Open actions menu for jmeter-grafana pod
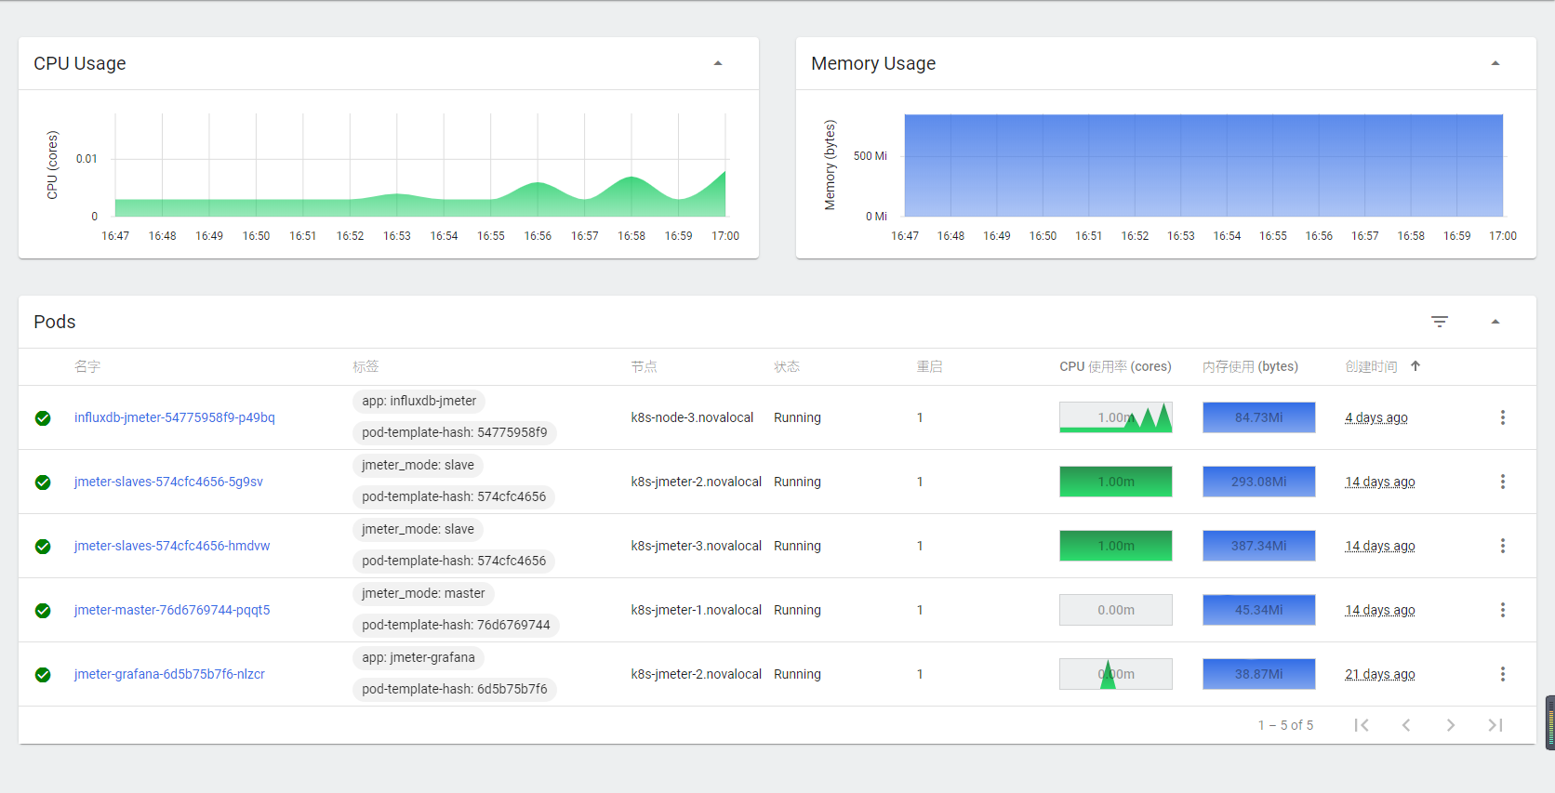 (x=1502, y=674)
